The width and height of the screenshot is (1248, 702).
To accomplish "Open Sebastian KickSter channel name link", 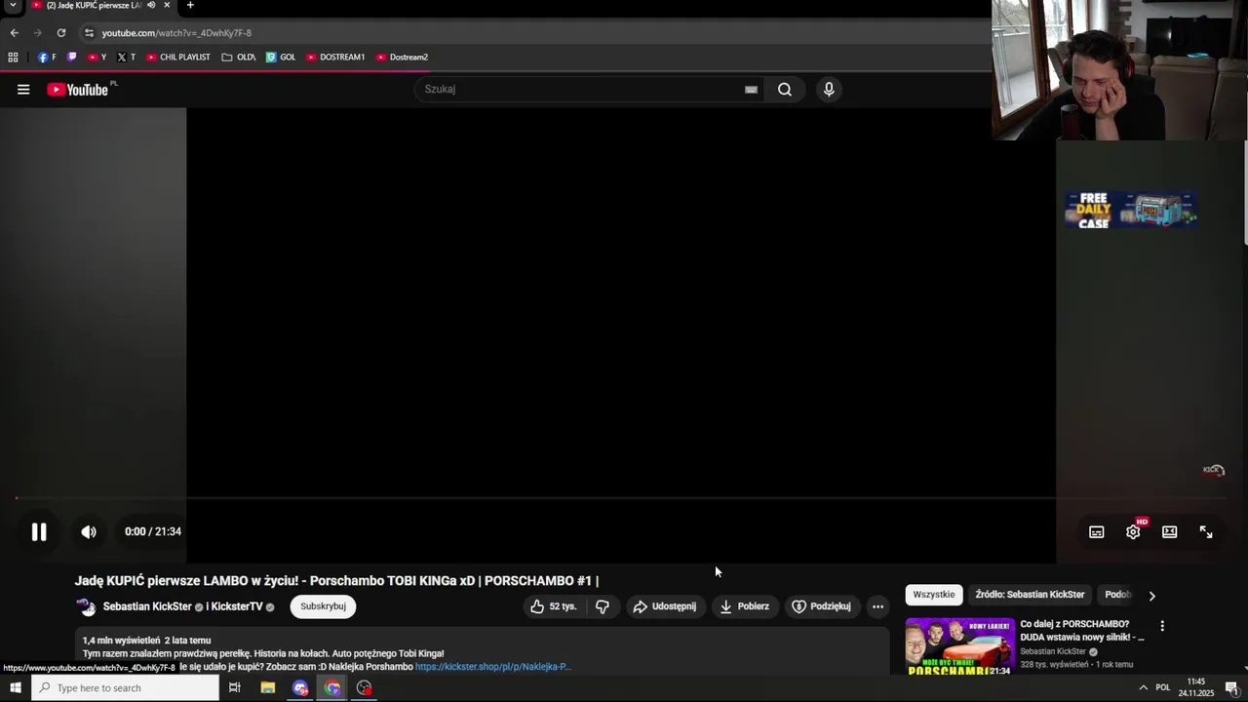I will coord(147,606).
